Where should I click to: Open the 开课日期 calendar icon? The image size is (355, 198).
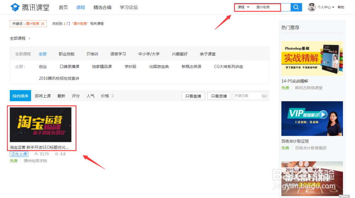(264, 96)
